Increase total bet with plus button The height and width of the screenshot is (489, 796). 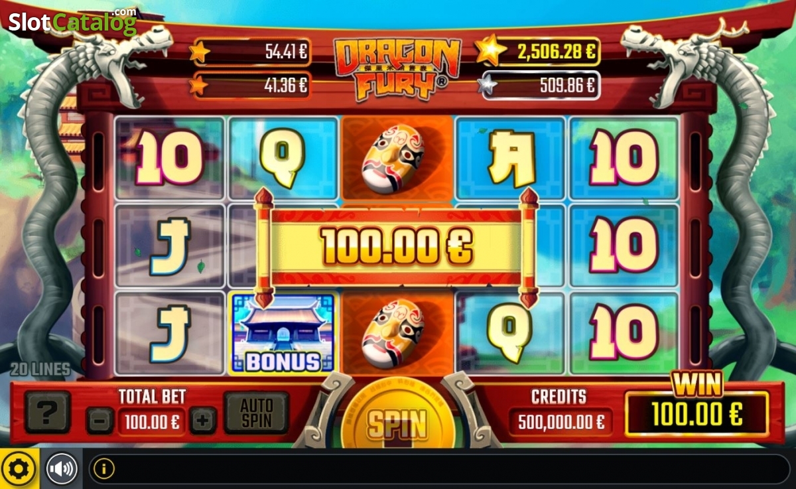pos(204,421)
